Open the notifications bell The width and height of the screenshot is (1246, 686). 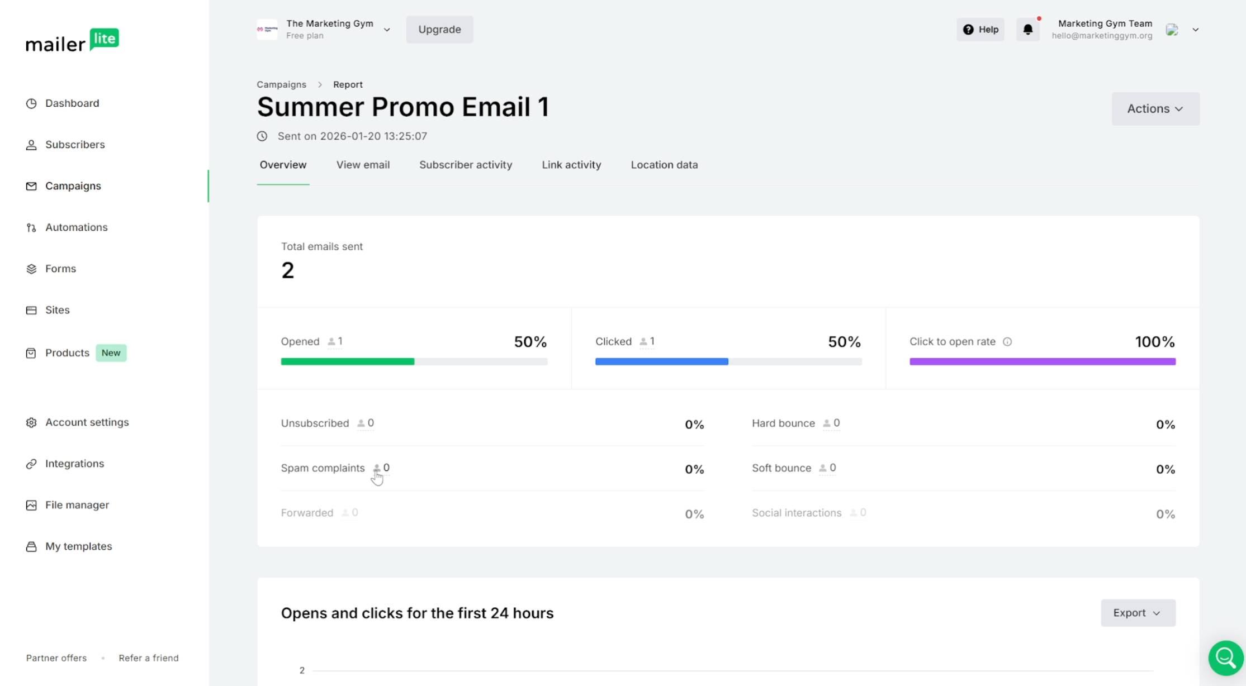click(1028, 29)
